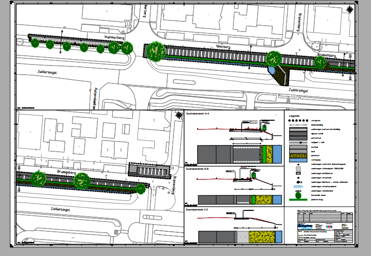Click the green tank symbol in section A-A

[265, 127]
